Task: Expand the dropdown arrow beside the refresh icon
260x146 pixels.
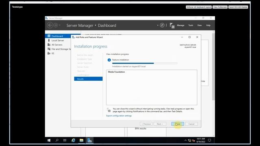Action: click(158, 25)
